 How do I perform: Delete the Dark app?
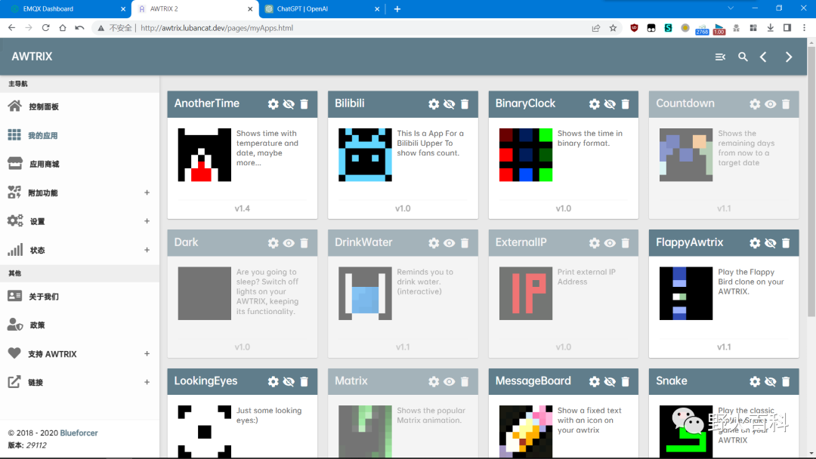click(x=304, y=243)
